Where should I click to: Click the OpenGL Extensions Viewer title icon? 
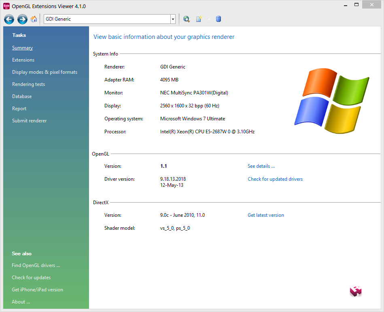click(x=6, y=6)
